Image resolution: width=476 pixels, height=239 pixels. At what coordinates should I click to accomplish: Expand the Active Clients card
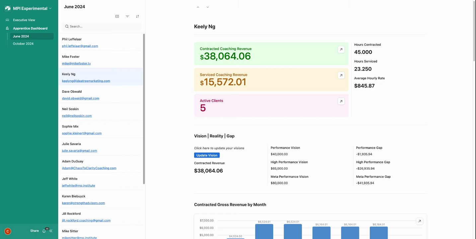point(341,101)
